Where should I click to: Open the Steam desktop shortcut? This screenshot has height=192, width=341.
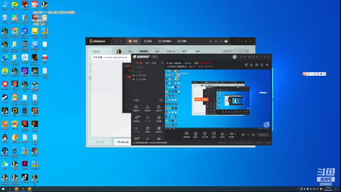click(5, 99)
